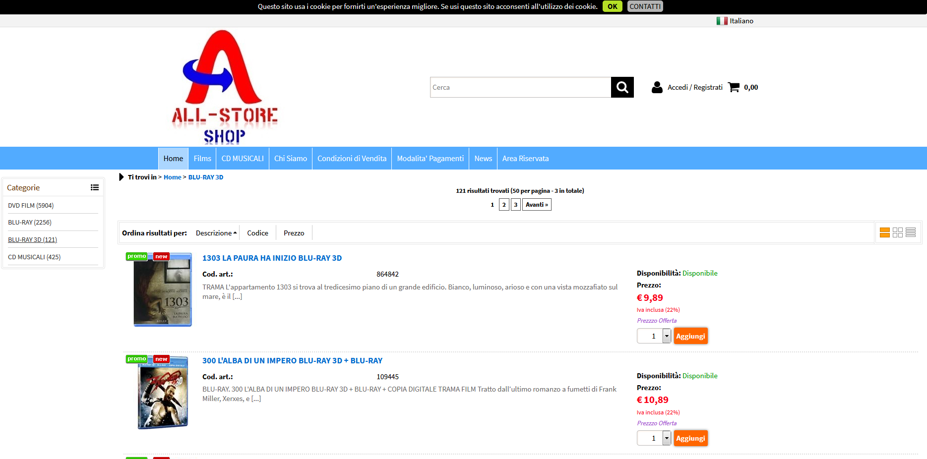Open the shopping cart icon
Viewport: 927px width, 459px height.
734,87
